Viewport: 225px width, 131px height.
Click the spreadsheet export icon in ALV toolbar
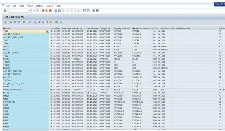35,22
